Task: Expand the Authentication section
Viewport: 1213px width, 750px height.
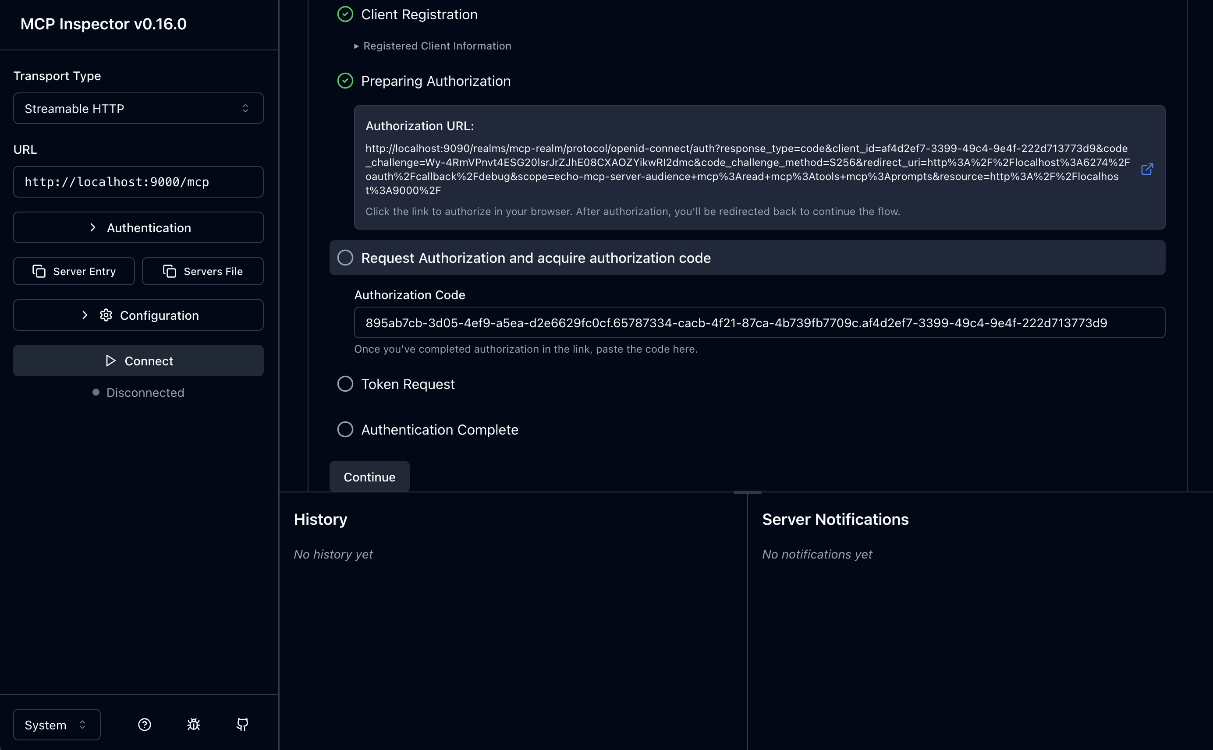Action: [138, 228]
